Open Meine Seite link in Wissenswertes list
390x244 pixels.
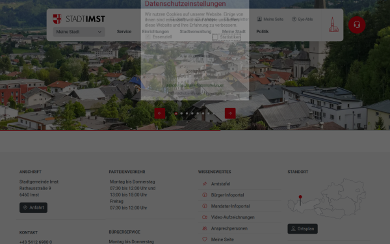pyautogui.click(x=222, y=239)
